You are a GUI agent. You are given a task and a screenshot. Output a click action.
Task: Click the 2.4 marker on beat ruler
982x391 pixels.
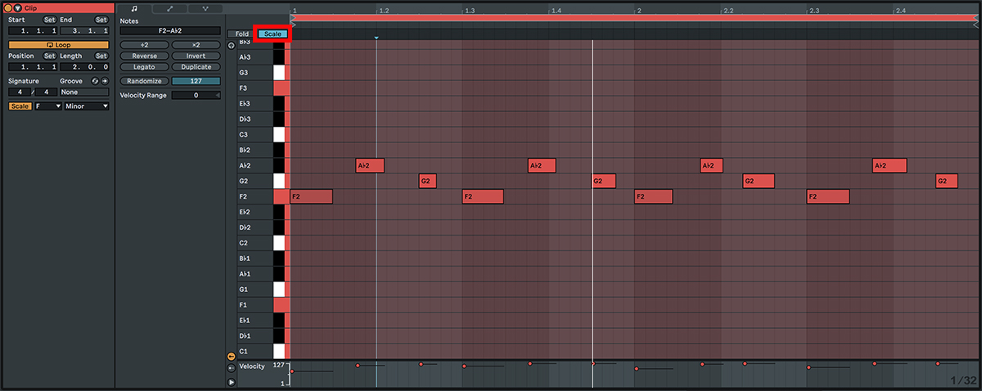click(x=900, y=10)
